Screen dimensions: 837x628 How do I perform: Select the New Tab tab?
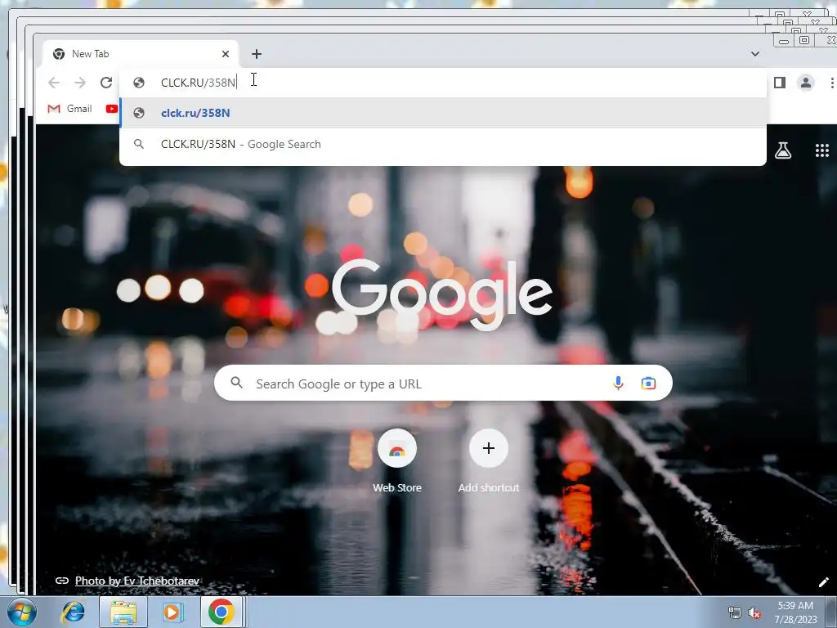click(x=140, y=54)
